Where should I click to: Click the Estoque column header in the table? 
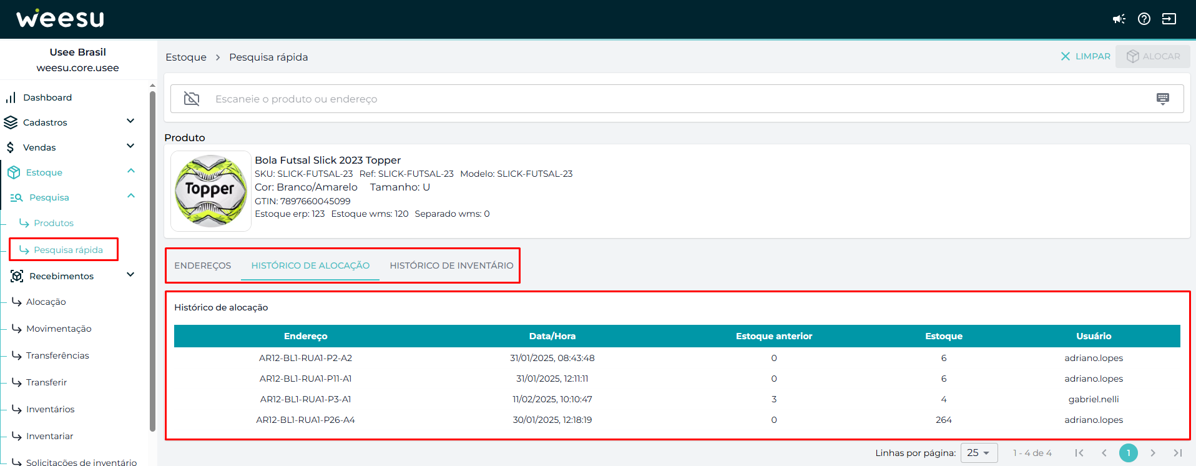tap(944, 336)
